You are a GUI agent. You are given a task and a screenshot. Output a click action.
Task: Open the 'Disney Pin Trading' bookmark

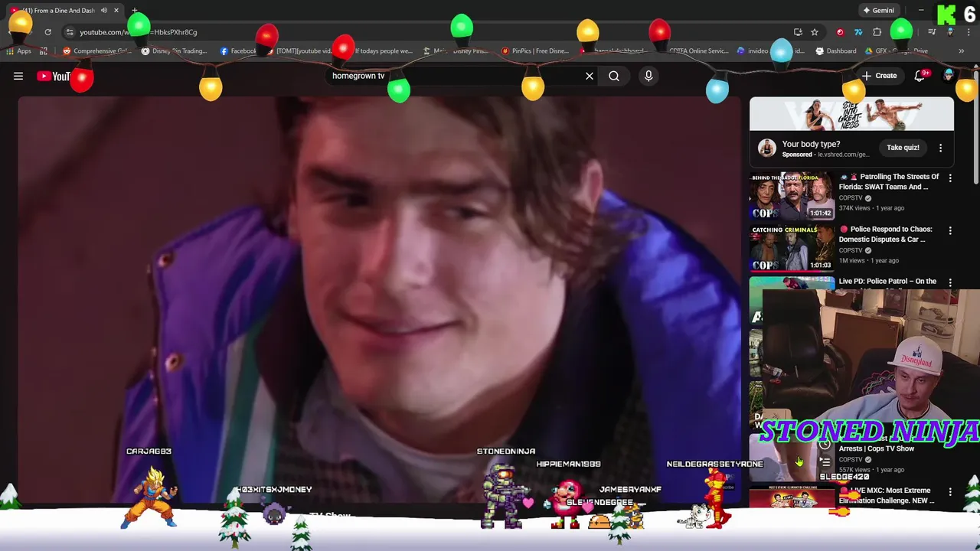(x=174, y=51)
